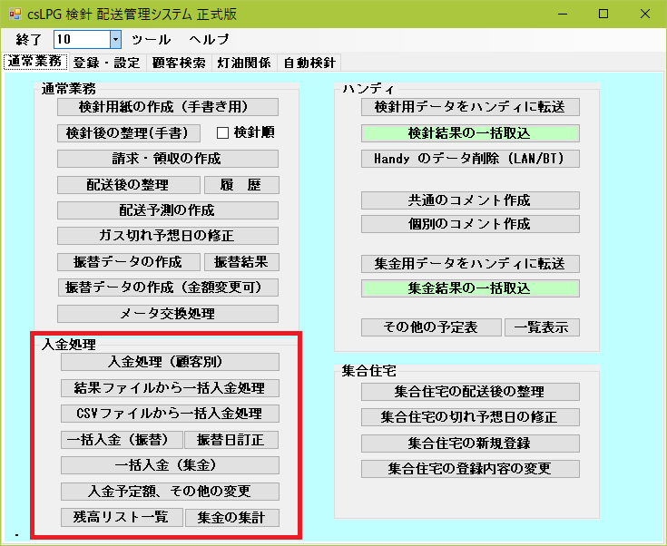The height and width of the screenshot is (546, 667).
Task: Maximize the csLPG window
Action: coord(603,14)
